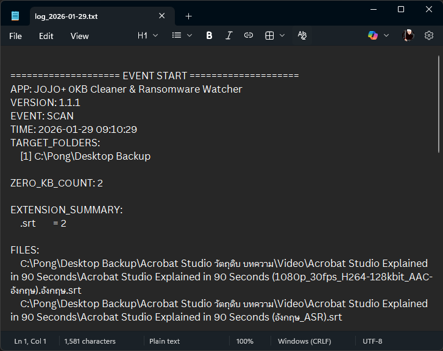Expand the table options dropdown arrow
The image size is (443, 351).
[x=282, y=35]
